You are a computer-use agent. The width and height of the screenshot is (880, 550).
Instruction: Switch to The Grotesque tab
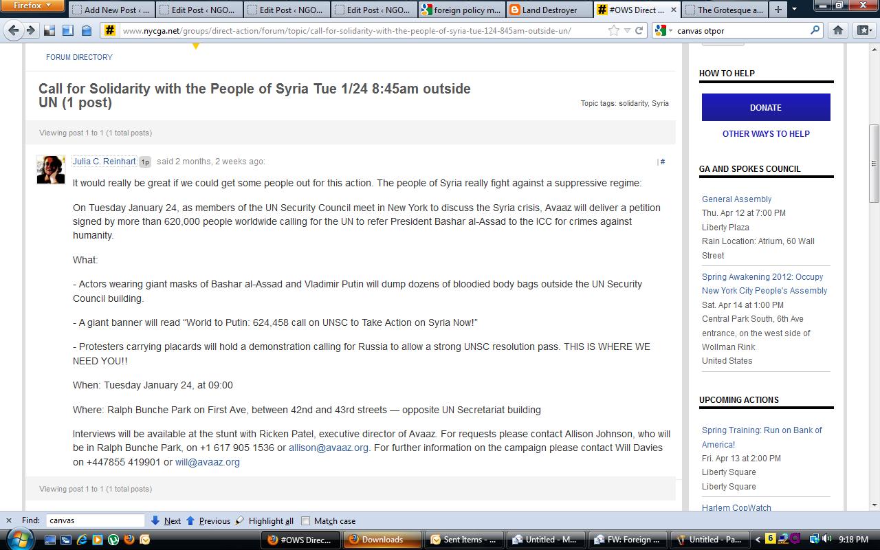pyautogui.click(x=725, y=10)
